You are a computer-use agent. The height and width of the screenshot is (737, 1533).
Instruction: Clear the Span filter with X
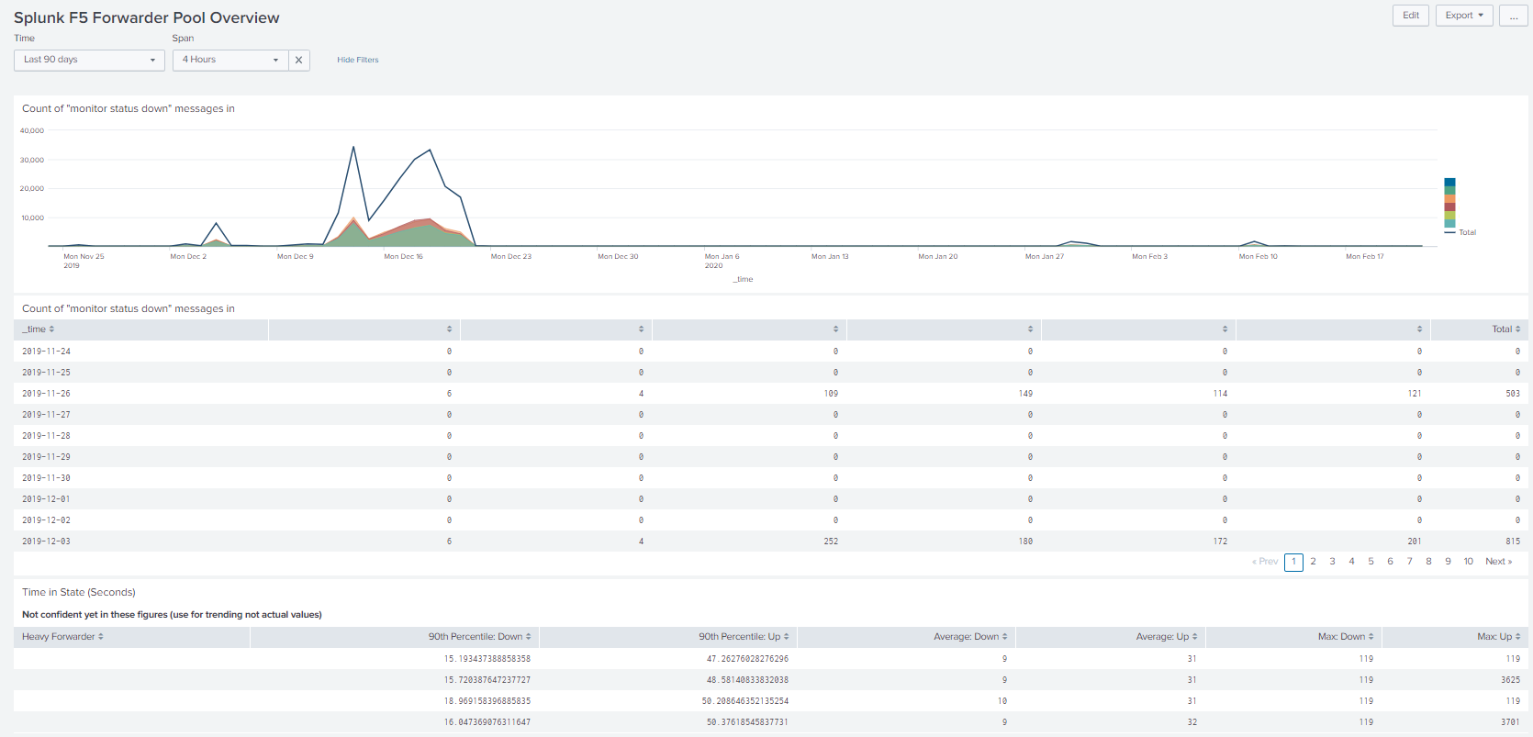[298, 60]
